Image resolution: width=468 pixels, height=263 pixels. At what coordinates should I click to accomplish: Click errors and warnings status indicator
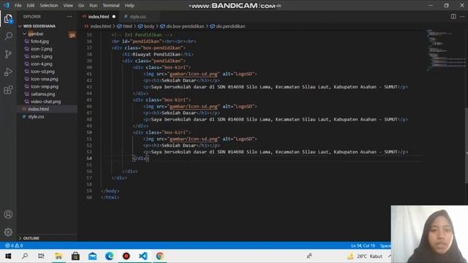click(x=14, y=245)
